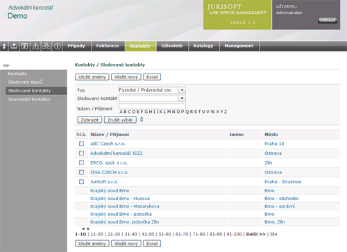Click the X icon below the table
The height and width of the screenshot is (252, 347).
(88, 228)
